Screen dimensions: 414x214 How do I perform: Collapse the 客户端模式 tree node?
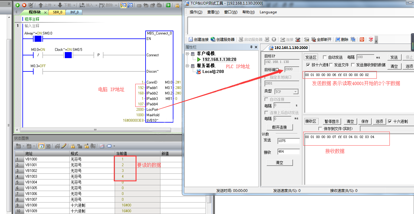pyautogui.click(x=188, y=54)
